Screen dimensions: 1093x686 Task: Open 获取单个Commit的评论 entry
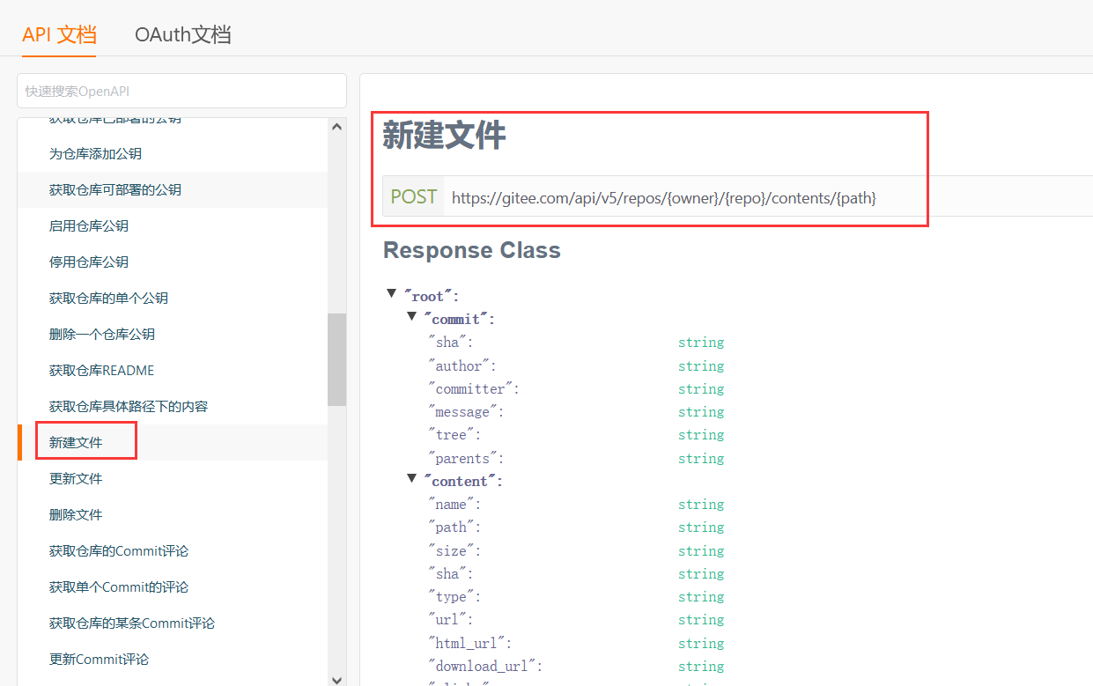click(x=119, y=586)
